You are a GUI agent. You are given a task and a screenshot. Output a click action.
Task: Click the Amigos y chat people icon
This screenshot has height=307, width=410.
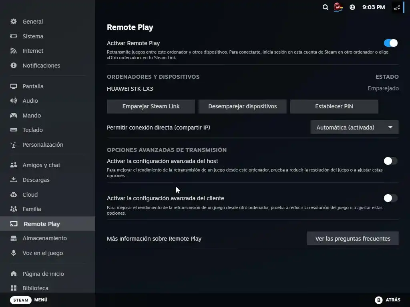coord(14,165)
